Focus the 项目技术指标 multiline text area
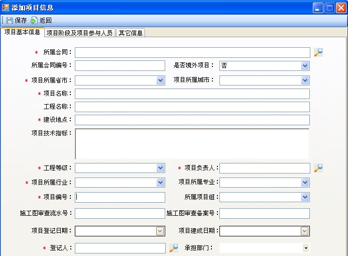The image size is (348, 256). pos(192,144)
